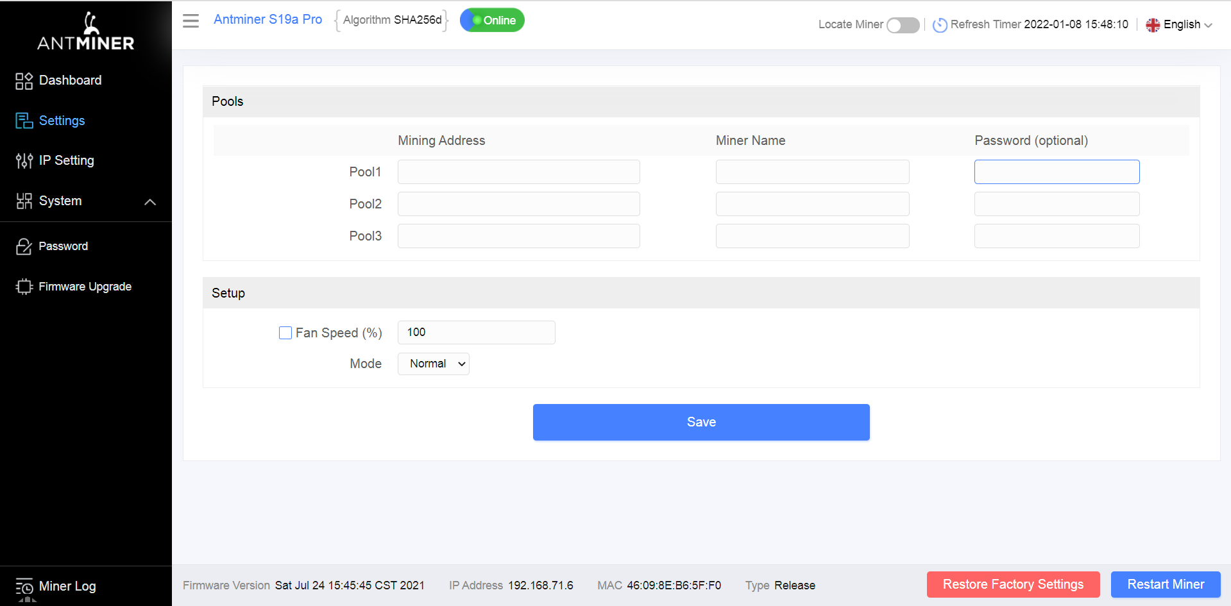Open the Password menu item
The height and width of the screenshot is (606, 1231).
(64, 246)
